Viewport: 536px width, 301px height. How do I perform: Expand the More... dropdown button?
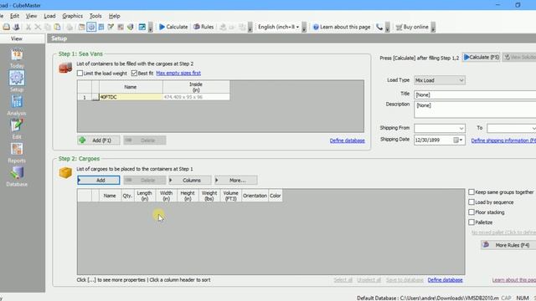pyautogui.click(x=236, y=181)
